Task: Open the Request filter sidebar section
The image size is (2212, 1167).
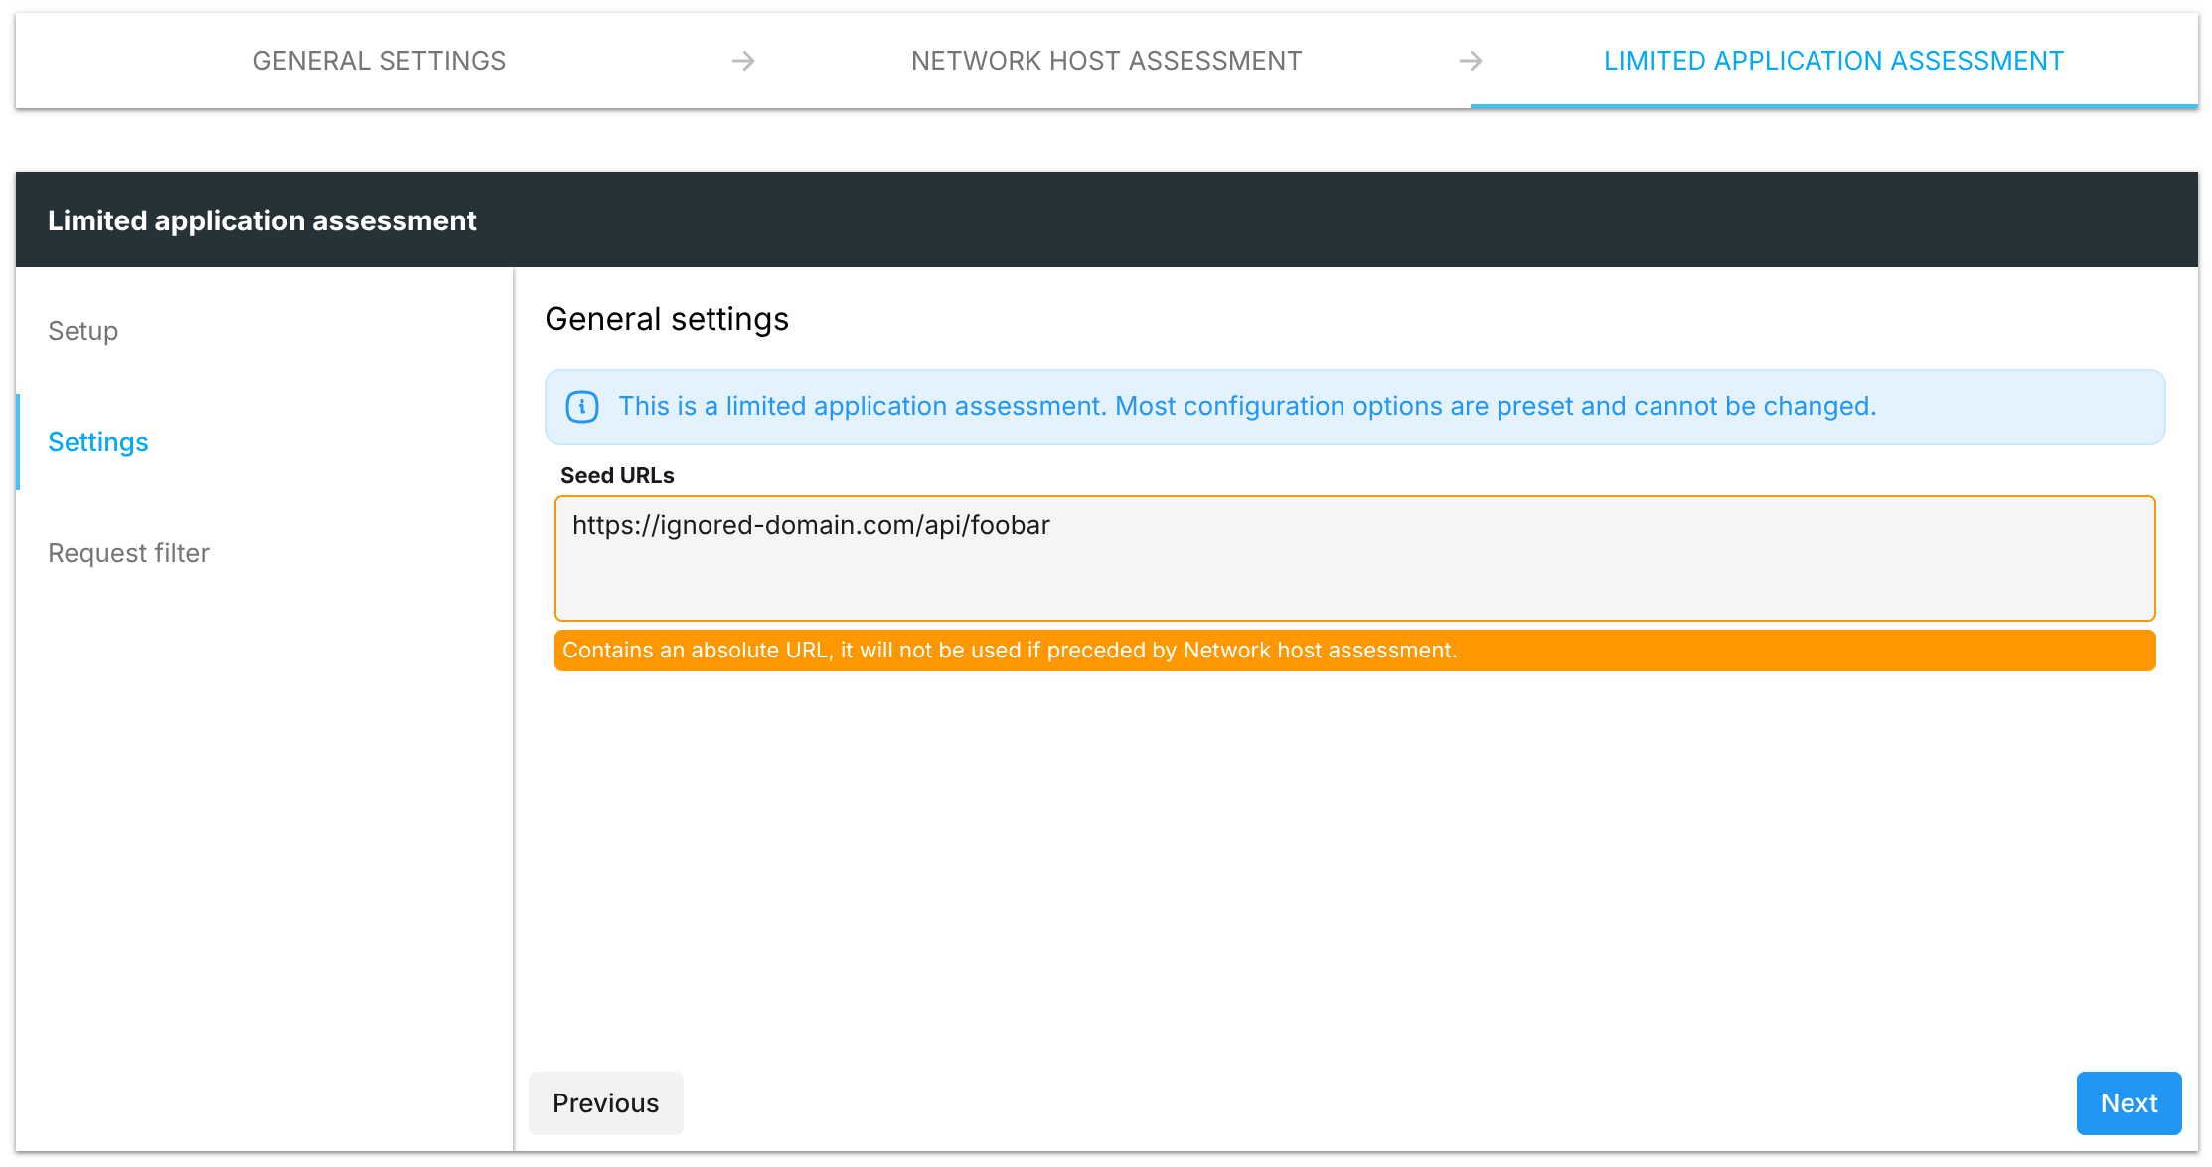Action: tap(129, 553)
